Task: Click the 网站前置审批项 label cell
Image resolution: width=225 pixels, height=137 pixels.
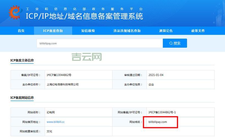Action: pyautogui.click(x=28, y=132)
